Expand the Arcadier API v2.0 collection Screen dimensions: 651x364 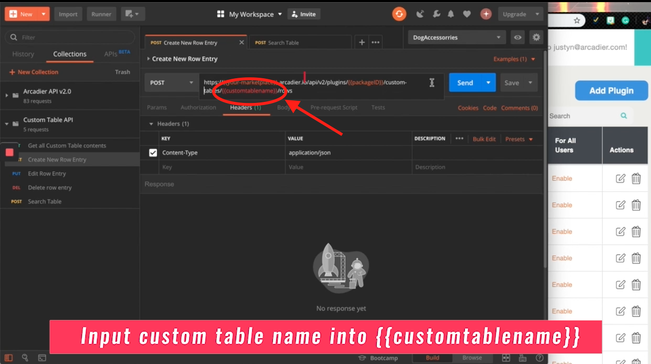click(x=7, y=95)
